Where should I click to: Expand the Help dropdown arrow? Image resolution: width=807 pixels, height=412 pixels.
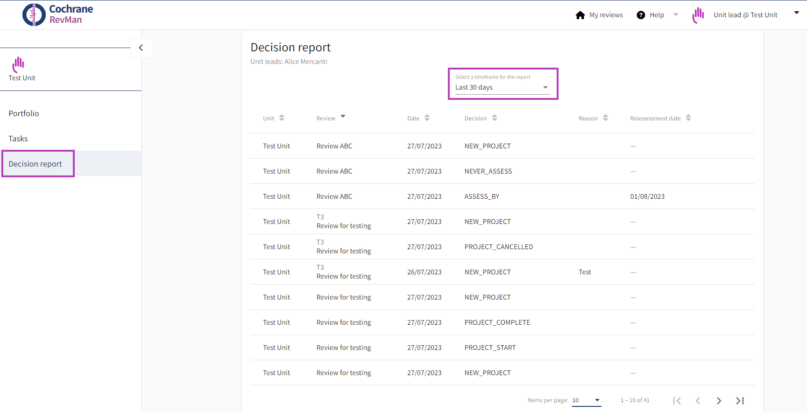[x=675, y=14]
